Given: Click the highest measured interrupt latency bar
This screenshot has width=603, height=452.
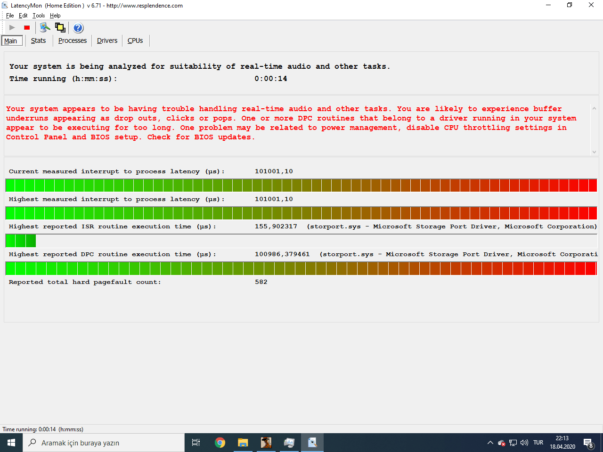Looking at the screenshot, I should 301,213.
